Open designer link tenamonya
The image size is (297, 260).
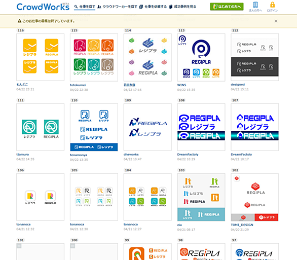tap(79, 155)
